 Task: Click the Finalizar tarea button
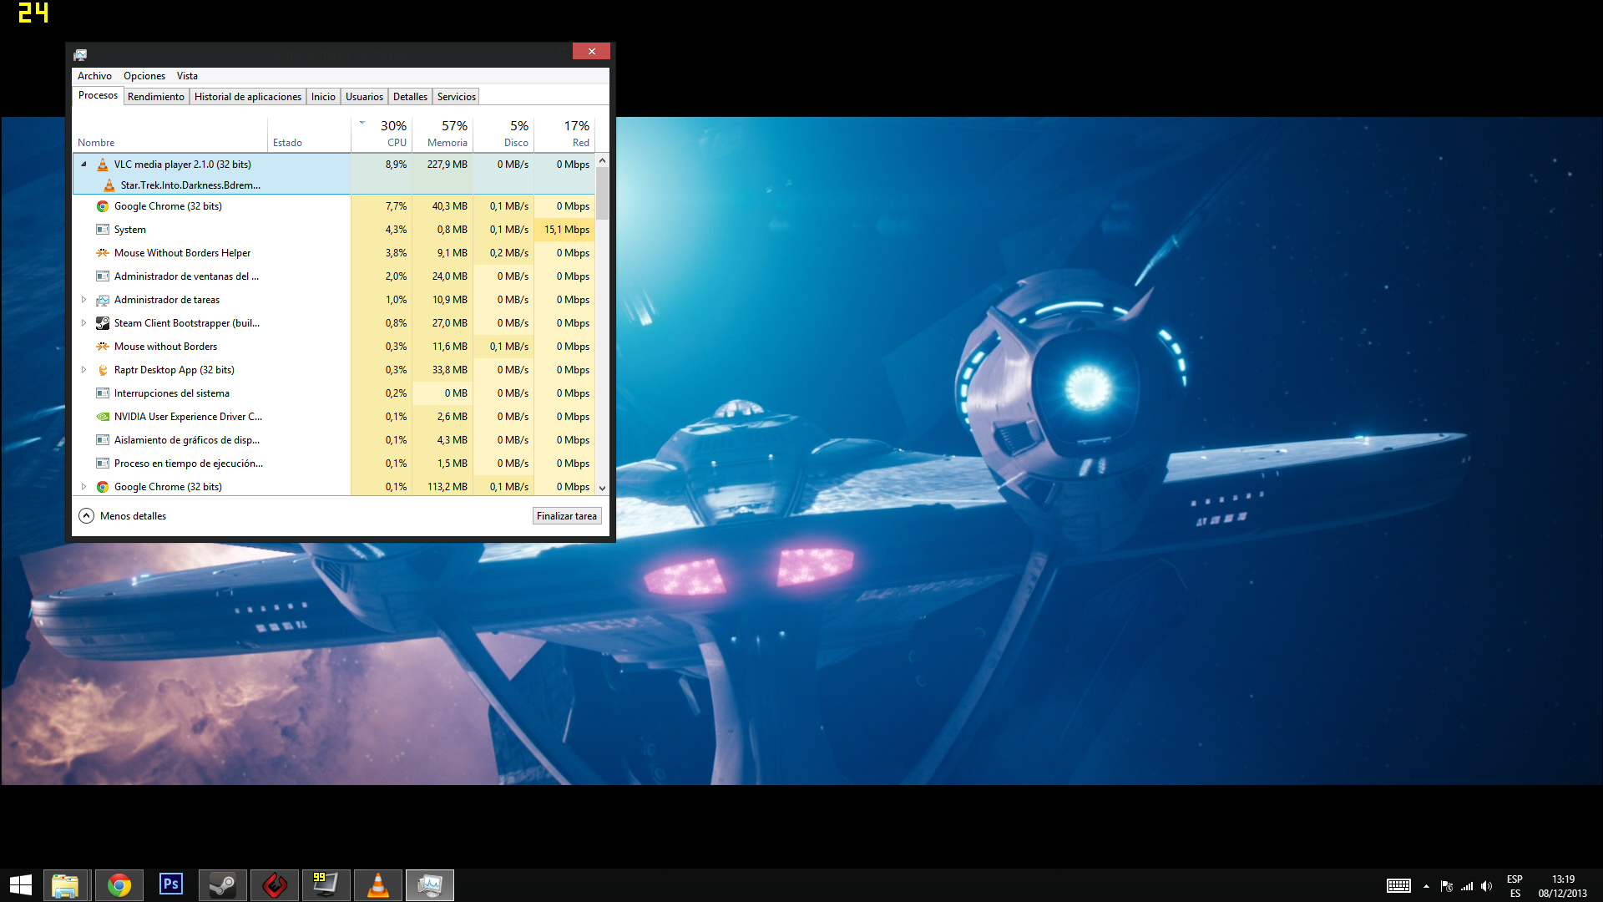pyautogui.click(x=566, y=516)
